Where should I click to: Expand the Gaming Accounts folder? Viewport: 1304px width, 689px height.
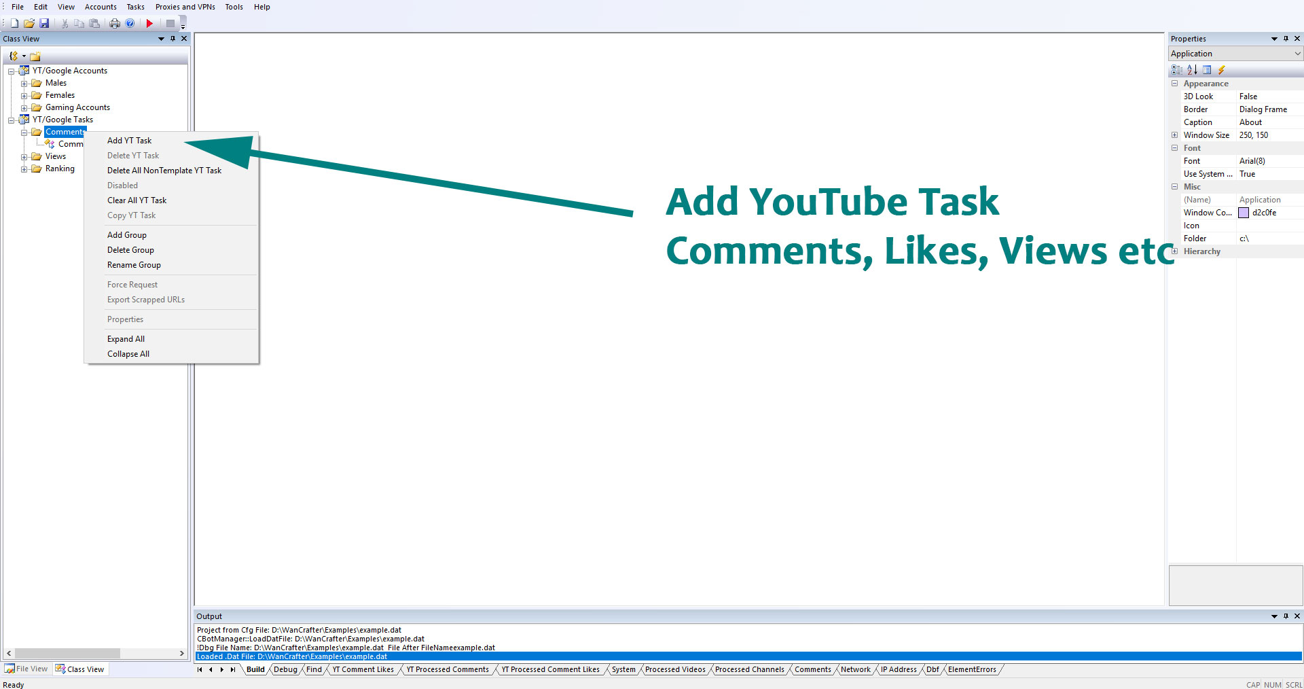[24, 108]
